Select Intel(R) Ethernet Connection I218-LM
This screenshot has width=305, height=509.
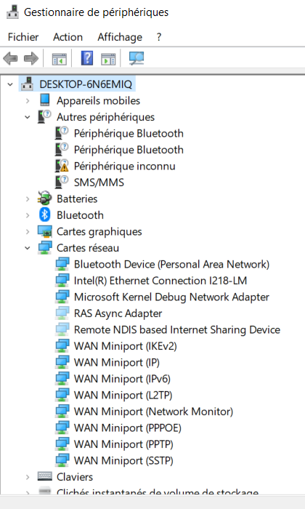click(160, 281)
